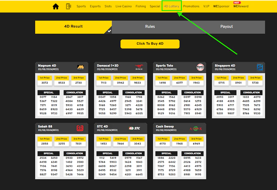
Task: Click Singapore 4D 1st Prize number 0715
Action: click(x=221, y=83)
